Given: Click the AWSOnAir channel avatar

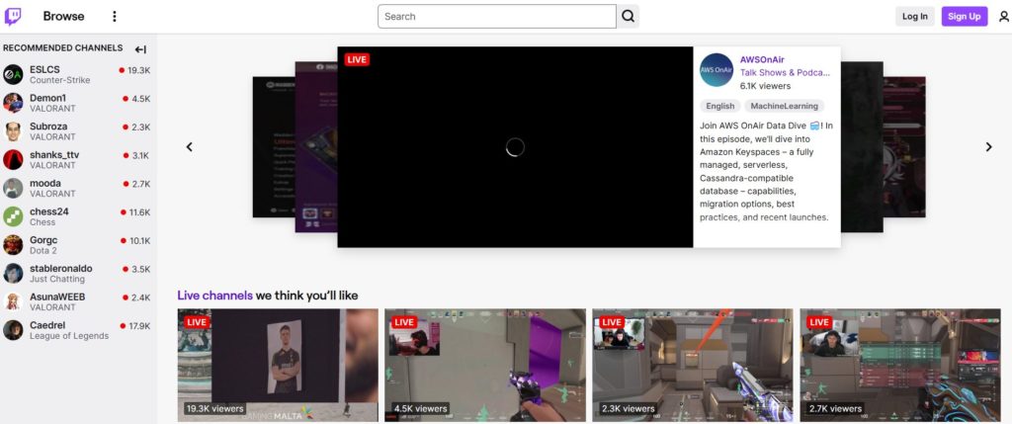Looking at the screenshot, I should tap(716, 70).
